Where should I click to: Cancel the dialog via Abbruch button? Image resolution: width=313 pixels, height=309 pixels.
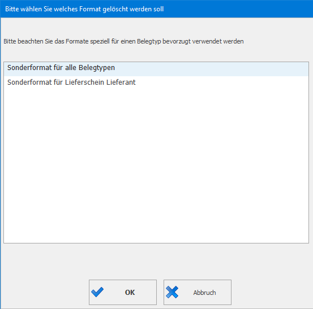click(198, 292)
